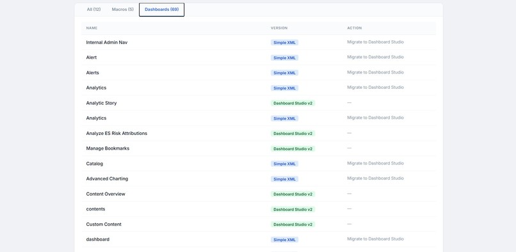Select the Dashboards (69) tab
The width and height of the screenshot is (516, 252).
pos(161,10)
